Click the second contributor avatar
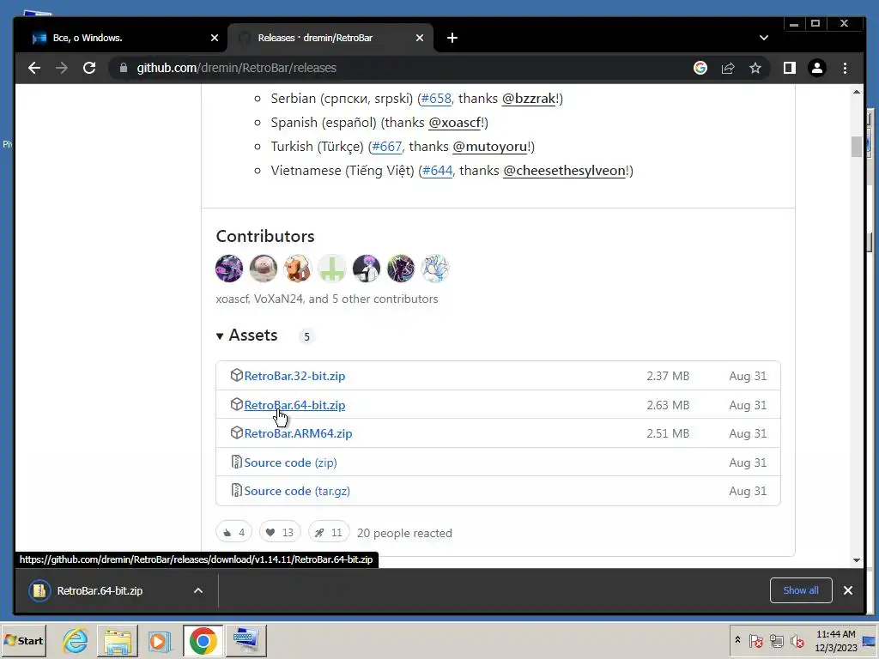 click(x=263, y=268)
